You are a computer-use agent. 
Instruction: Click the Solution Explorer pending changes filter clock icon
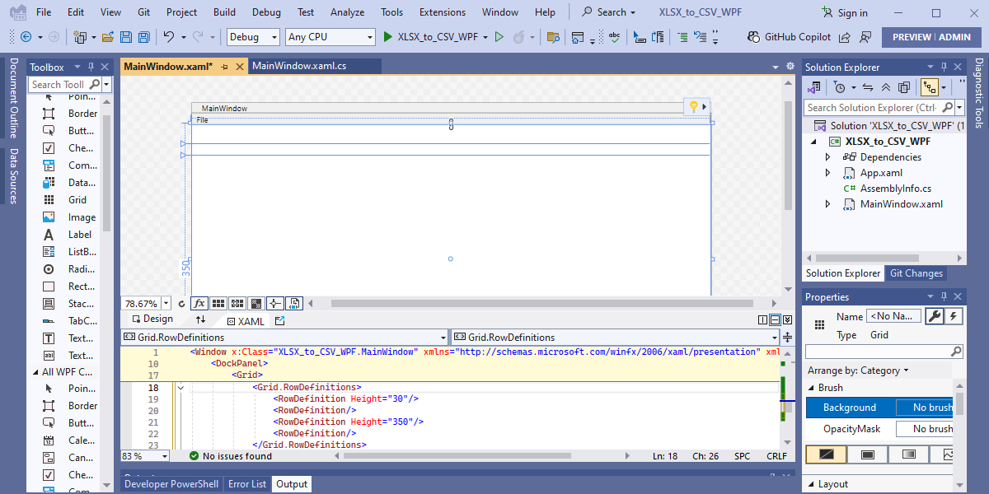click(x=840, y=87)
